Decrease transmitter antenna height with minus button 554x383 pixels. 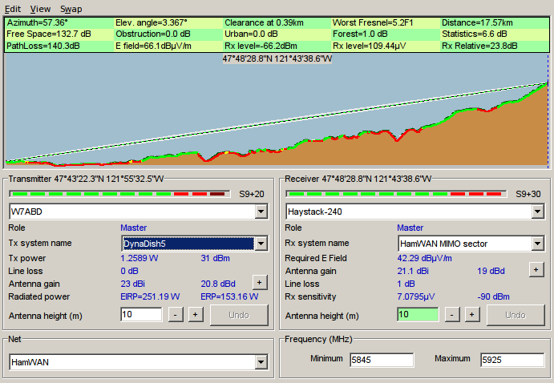[x=176, y=315]
